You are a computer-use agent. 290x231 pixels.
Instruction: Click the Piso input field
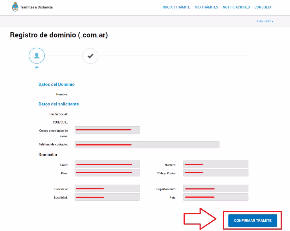click(x=107, y=173)
